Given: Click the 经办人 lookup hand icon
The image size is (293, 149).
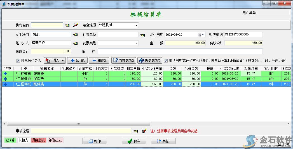Looking at the screenshot, I should (x=75, y=43).
